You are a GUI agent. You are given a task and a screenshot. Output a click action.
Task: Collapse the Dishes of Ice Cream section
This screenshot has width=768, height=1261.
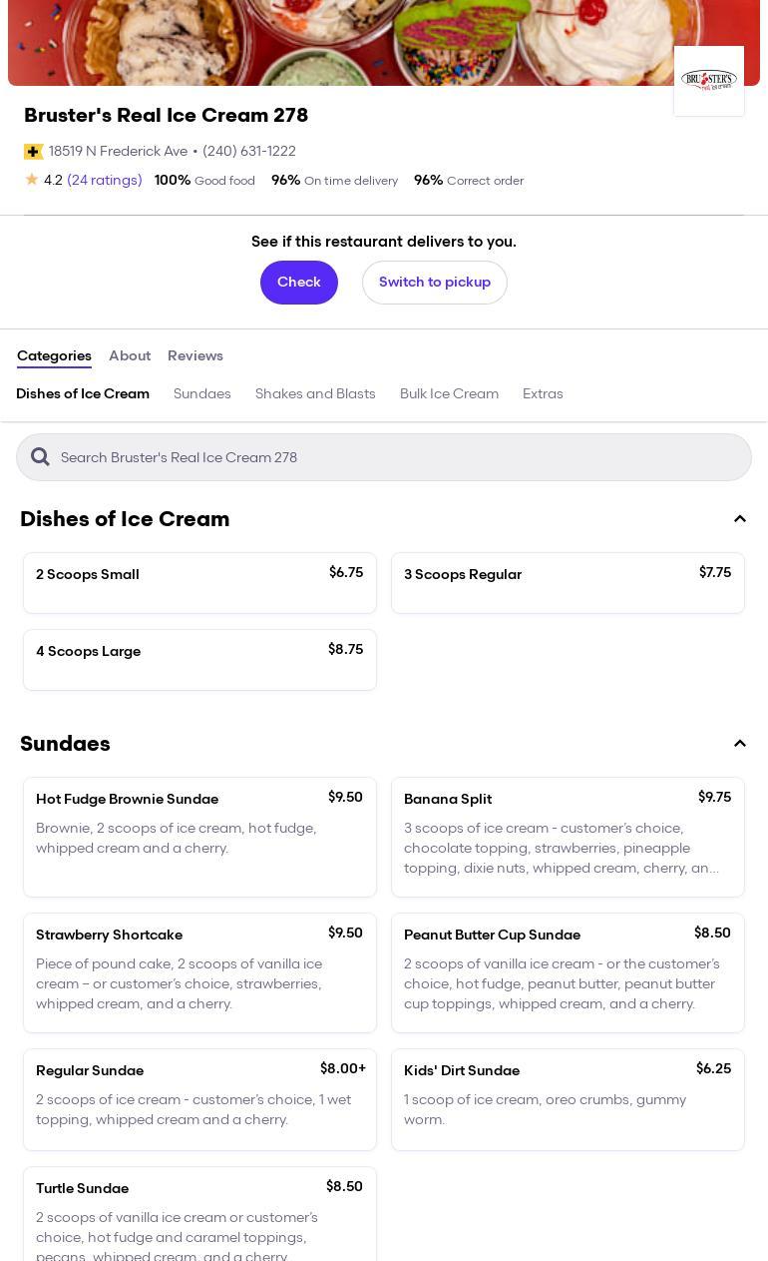coord(740,519)
